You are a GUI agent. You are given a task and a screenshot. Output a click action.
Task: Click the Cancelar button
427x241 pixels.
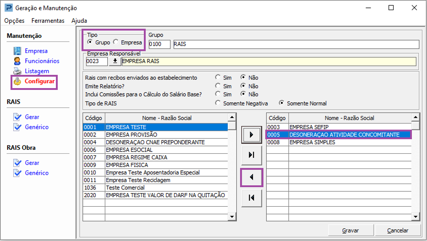[398, 231]
